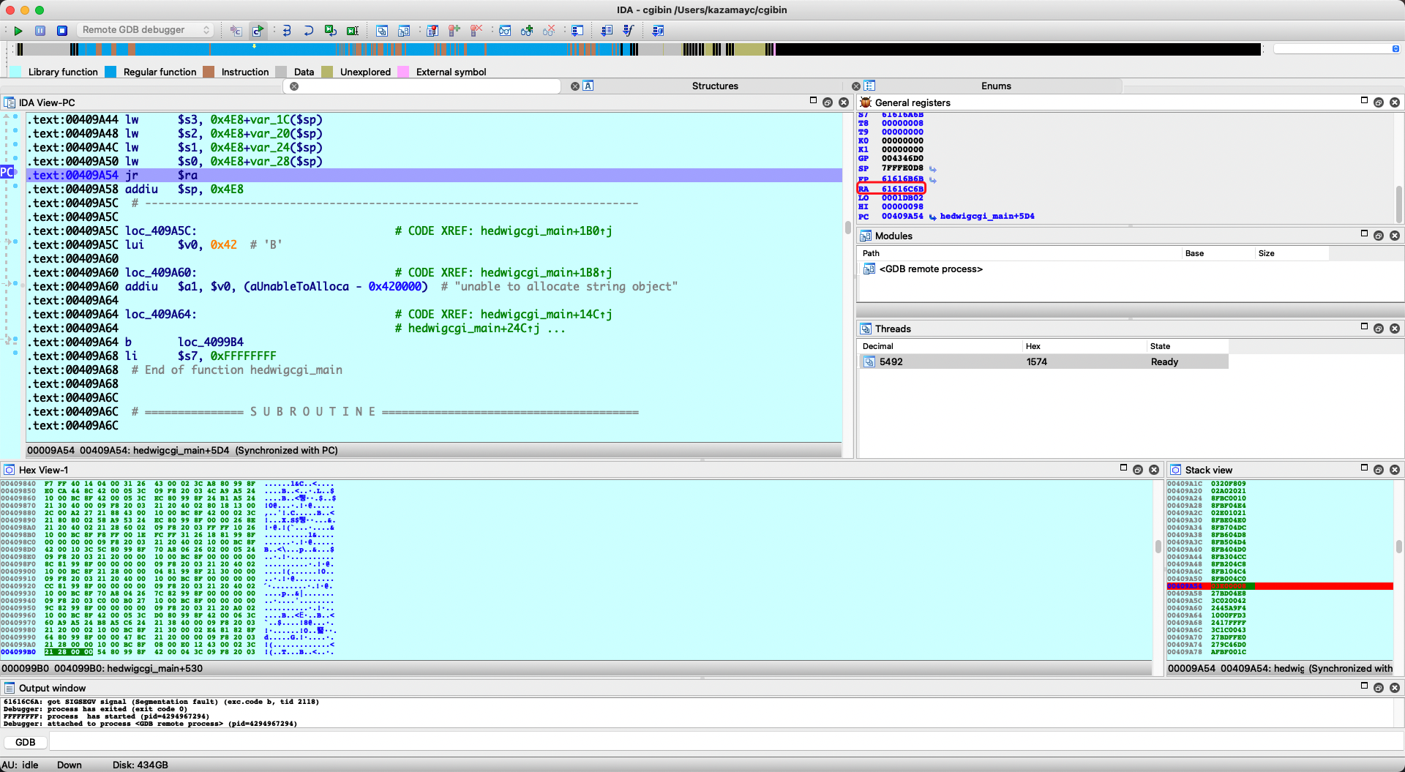Viewport: 1405px width, 772px height.
Task: Click the GDB command input field
Action: tap(724, 742)
